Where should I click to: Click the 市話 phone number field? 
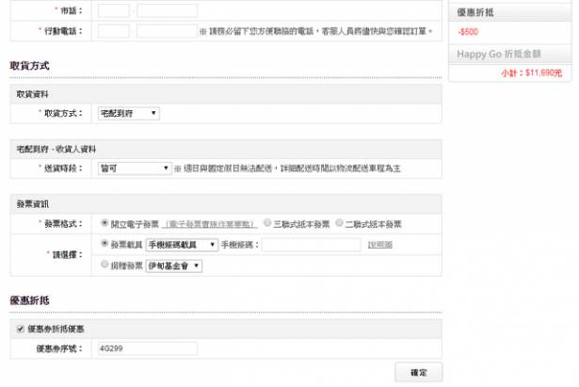click(x=167, y=10)
